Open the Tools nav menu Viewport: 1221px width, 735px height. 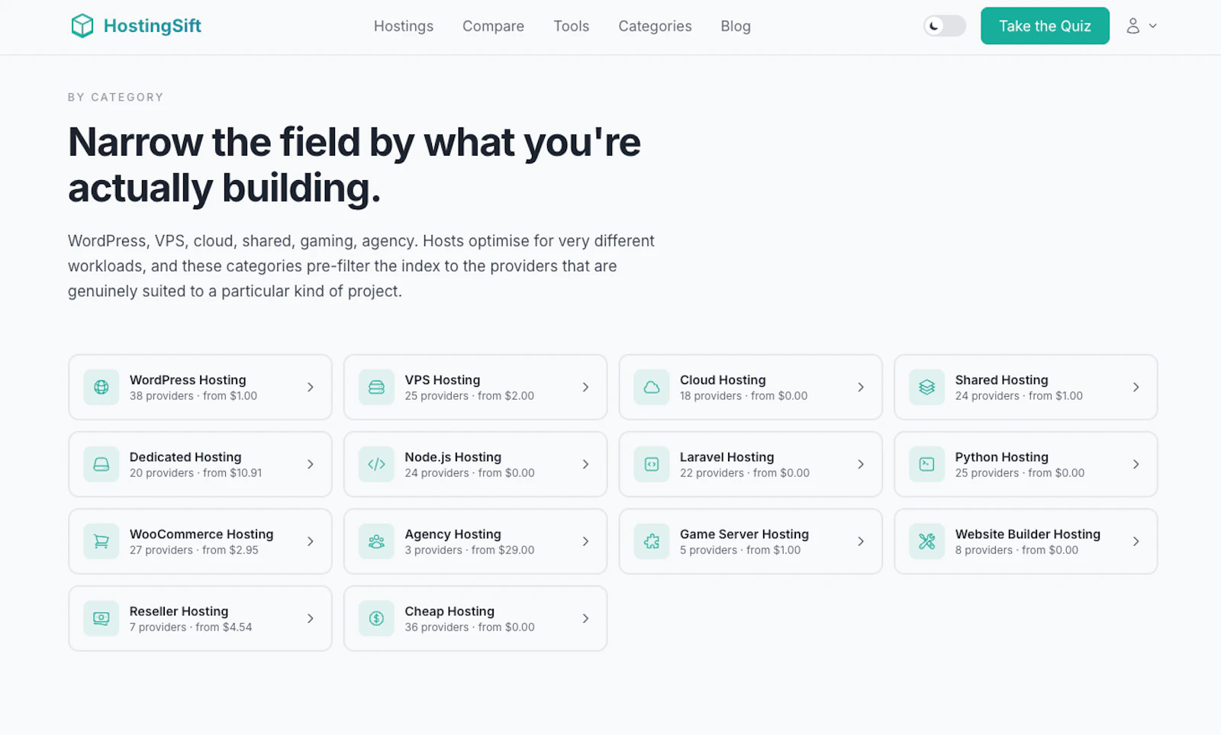tap(572, 26)
